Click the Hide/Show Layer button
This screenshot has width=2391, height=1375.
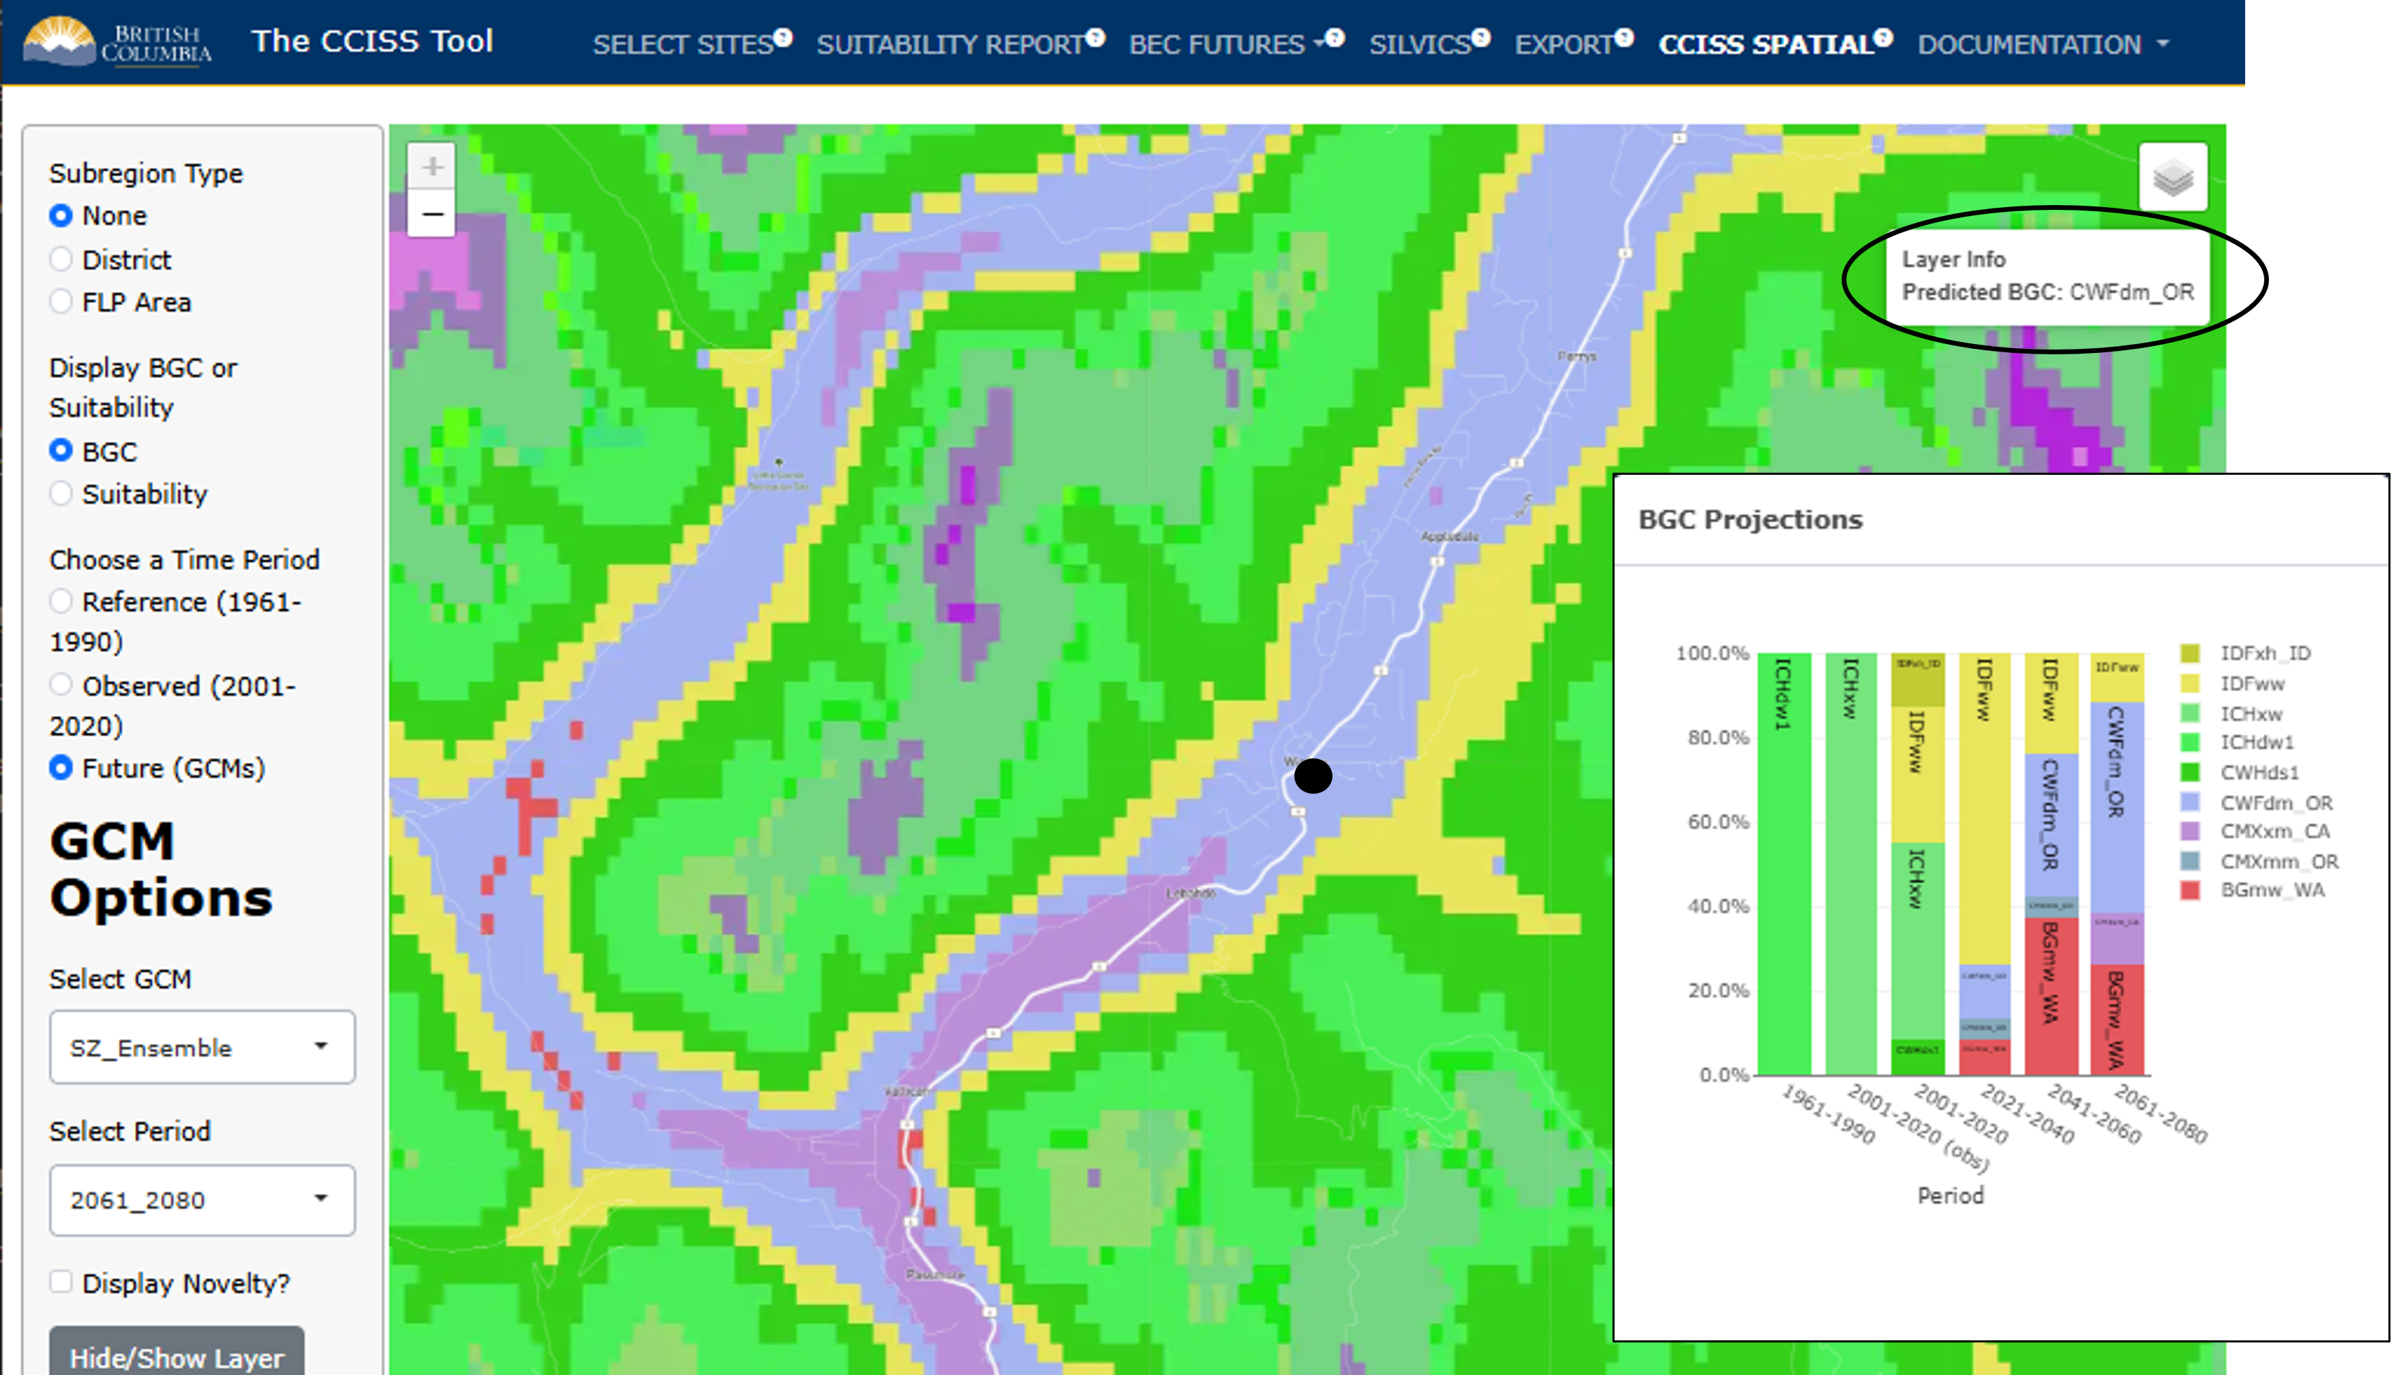coord(177,1353)
